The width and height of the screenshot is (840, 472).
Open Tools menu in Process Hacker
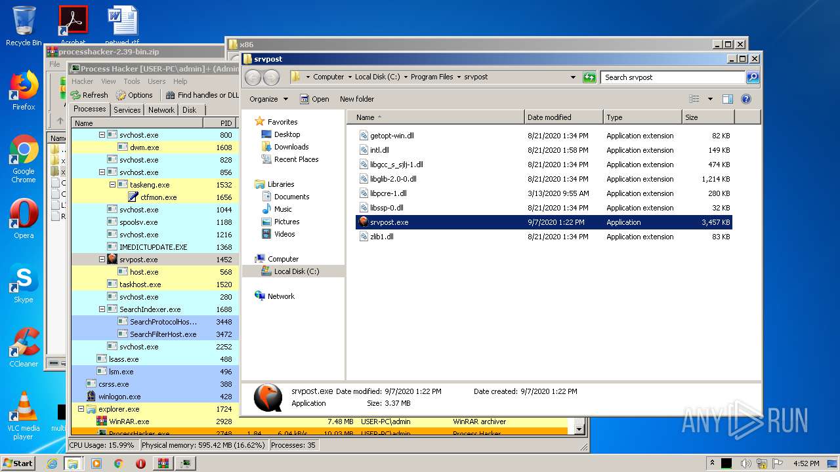[132, 81]
